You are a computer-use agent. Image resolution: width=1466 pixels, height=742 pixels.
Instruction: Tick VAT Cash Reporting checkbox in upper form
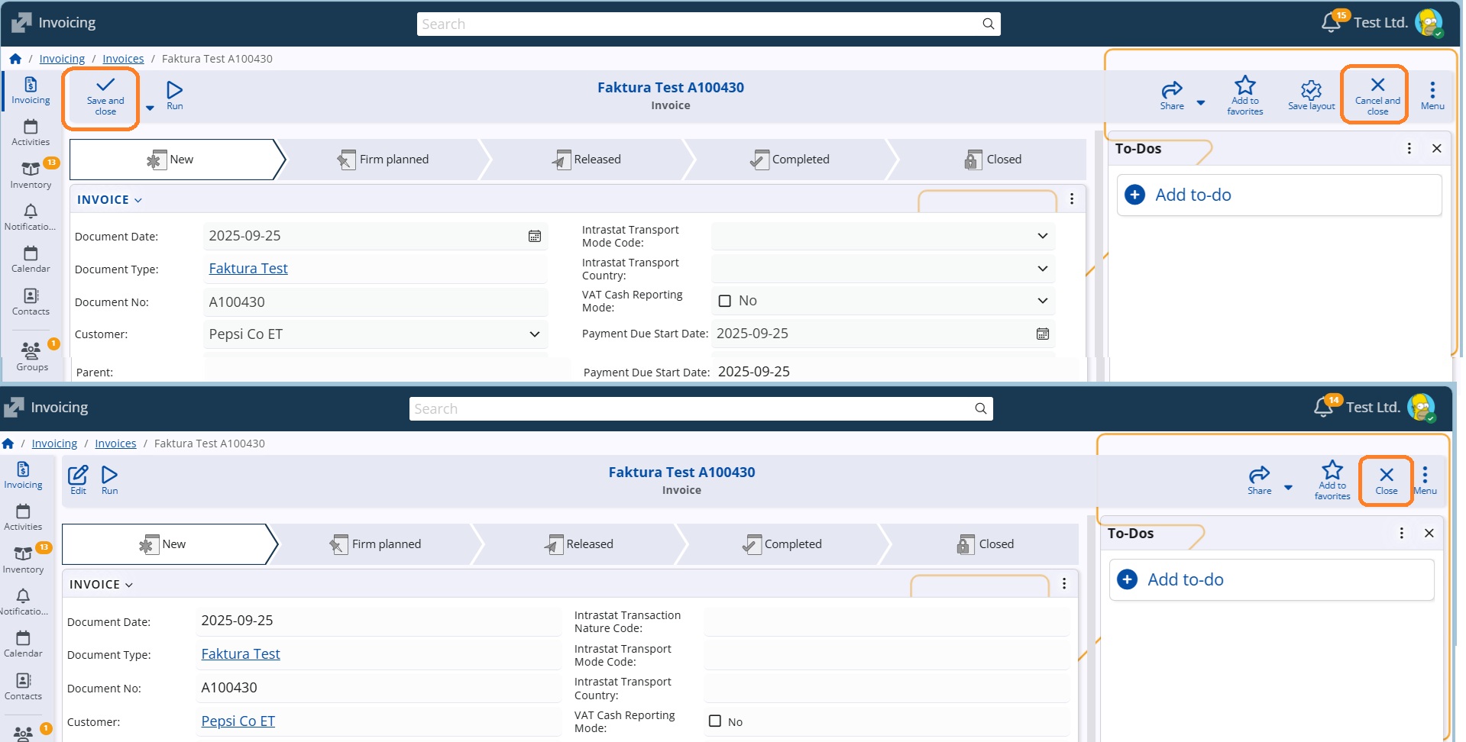[x=725, y=301]
